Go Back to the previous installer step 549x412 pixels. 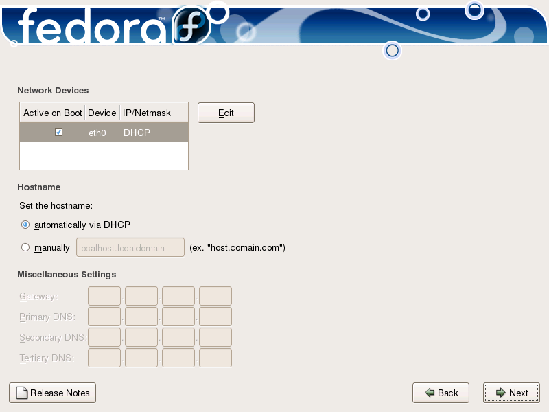441,393
